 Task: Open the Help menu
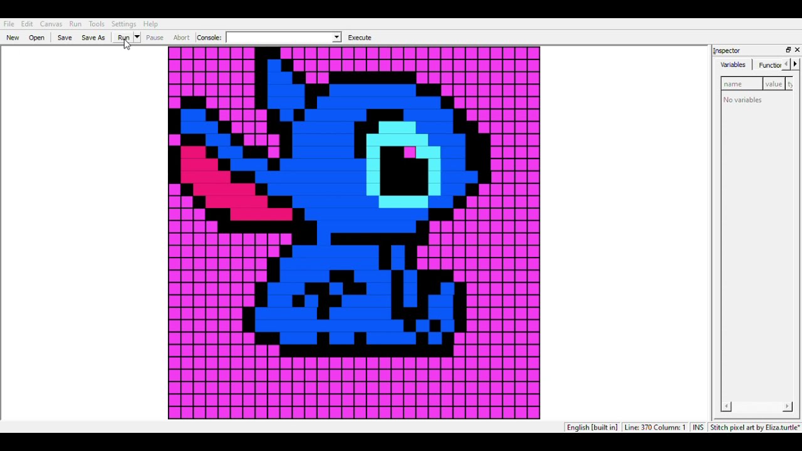coord(150,24)
